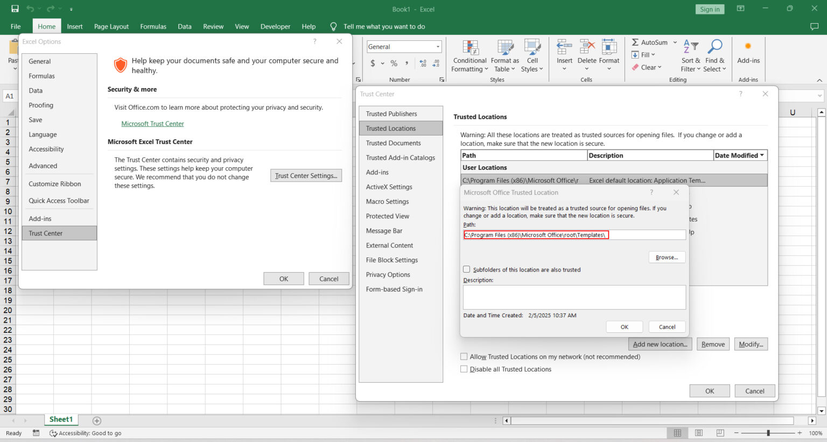This screenshot has height=442, width=827.
Task: Click the Insert cells icon
Action: [x=564, y=48]
